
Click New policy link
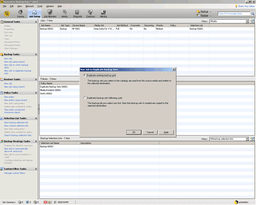(9, 97)
